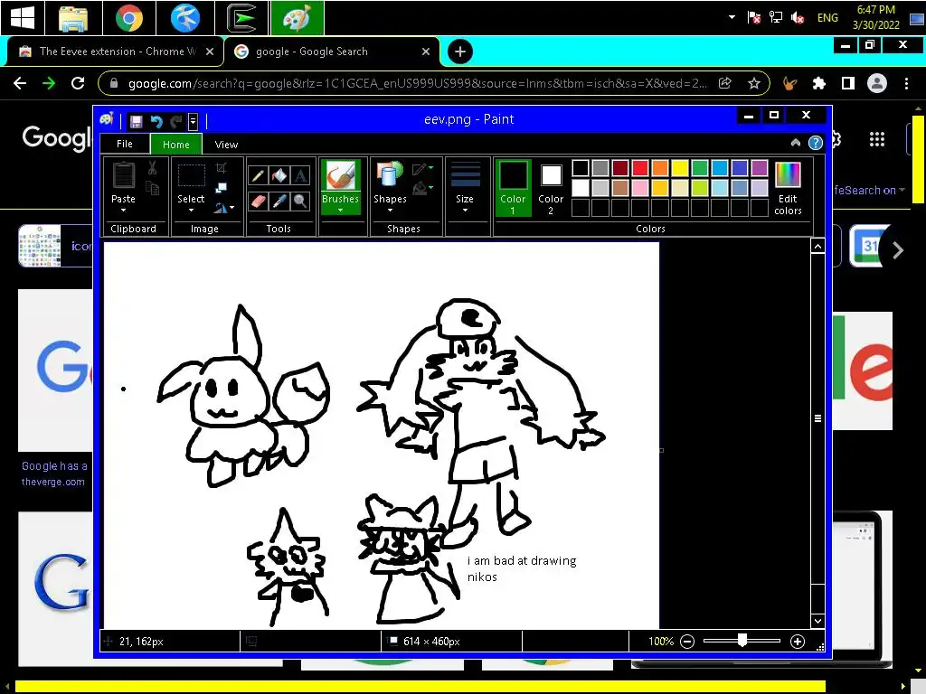Click the Select rectangle icon
The width and height of the screenshot is (926, 694).
click(x=192, y=175)
